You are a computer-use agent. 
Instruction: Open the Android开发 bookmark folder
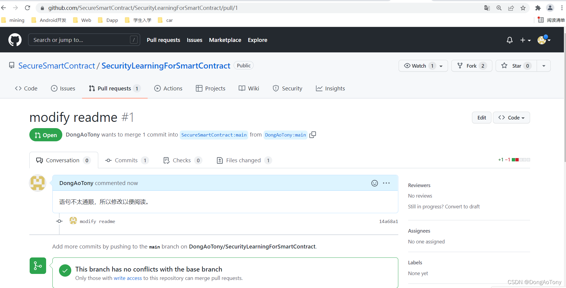point(49,20)
